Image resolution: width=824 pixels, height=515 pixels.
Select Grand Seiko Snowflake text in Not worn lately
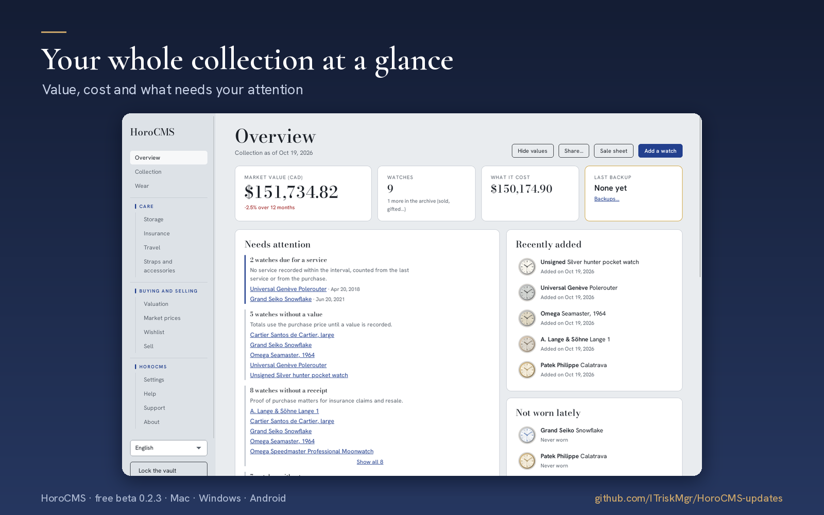(572, 431)
